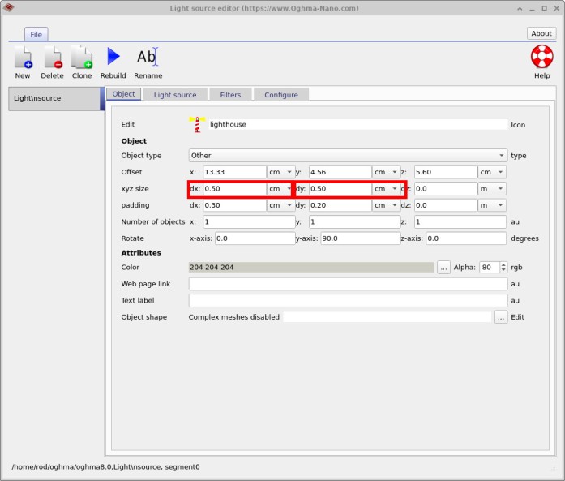Click the lighthouse icon beside Edit

point(197,124)
